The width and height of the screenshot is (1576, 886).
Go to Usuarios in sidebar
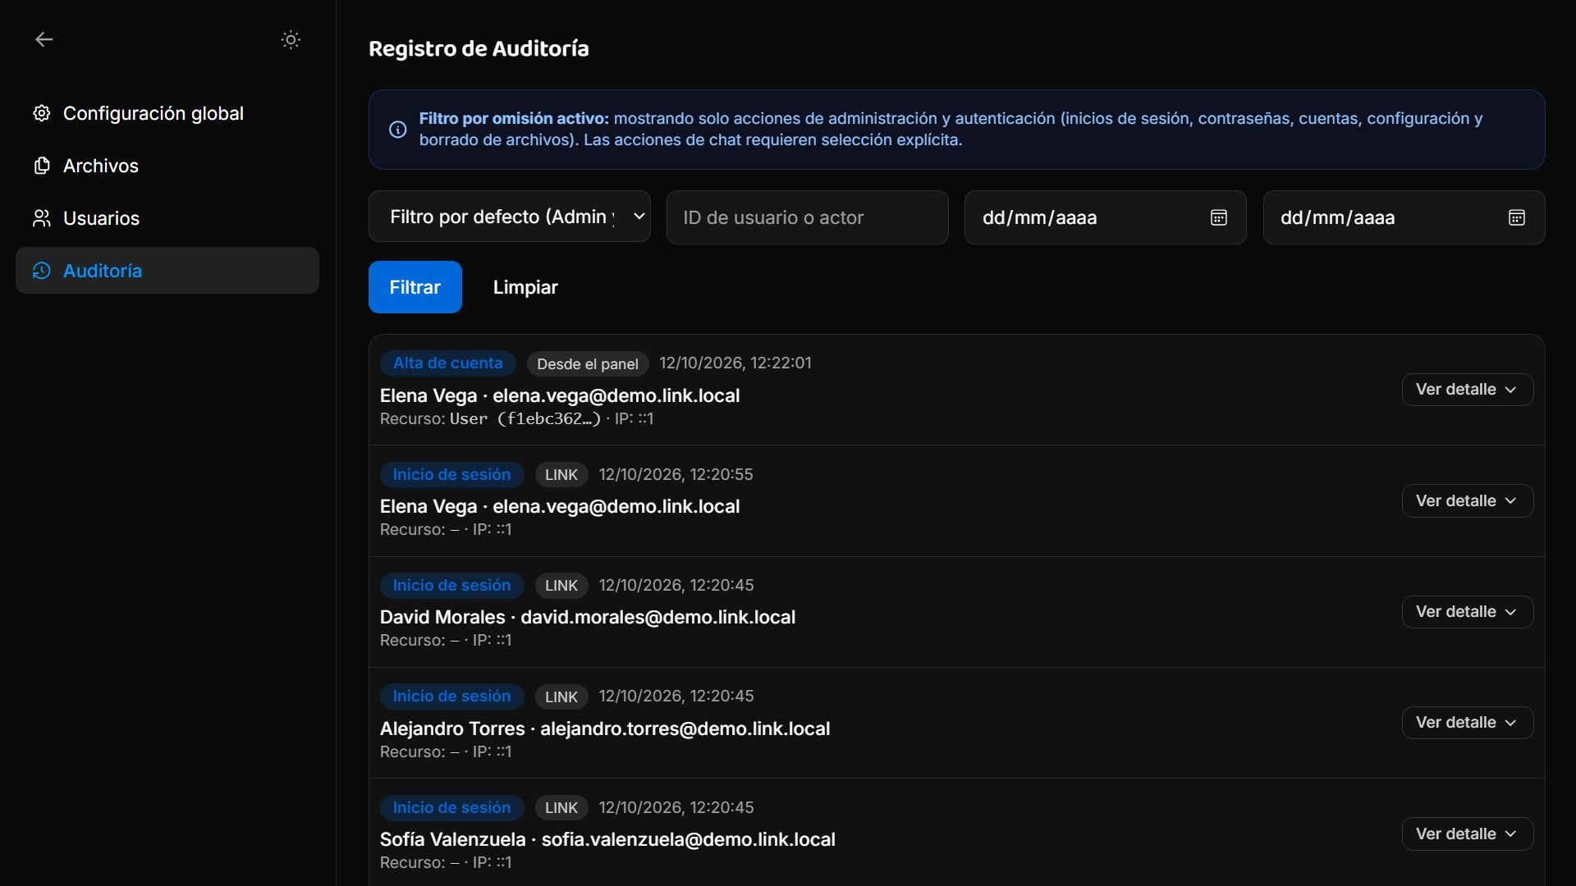[167, 218]
